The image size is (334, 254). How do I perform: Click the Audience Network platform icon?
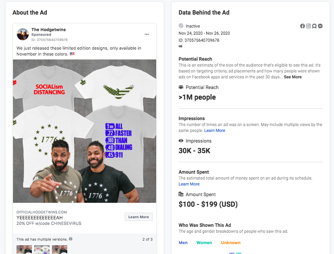pos(314,26)
